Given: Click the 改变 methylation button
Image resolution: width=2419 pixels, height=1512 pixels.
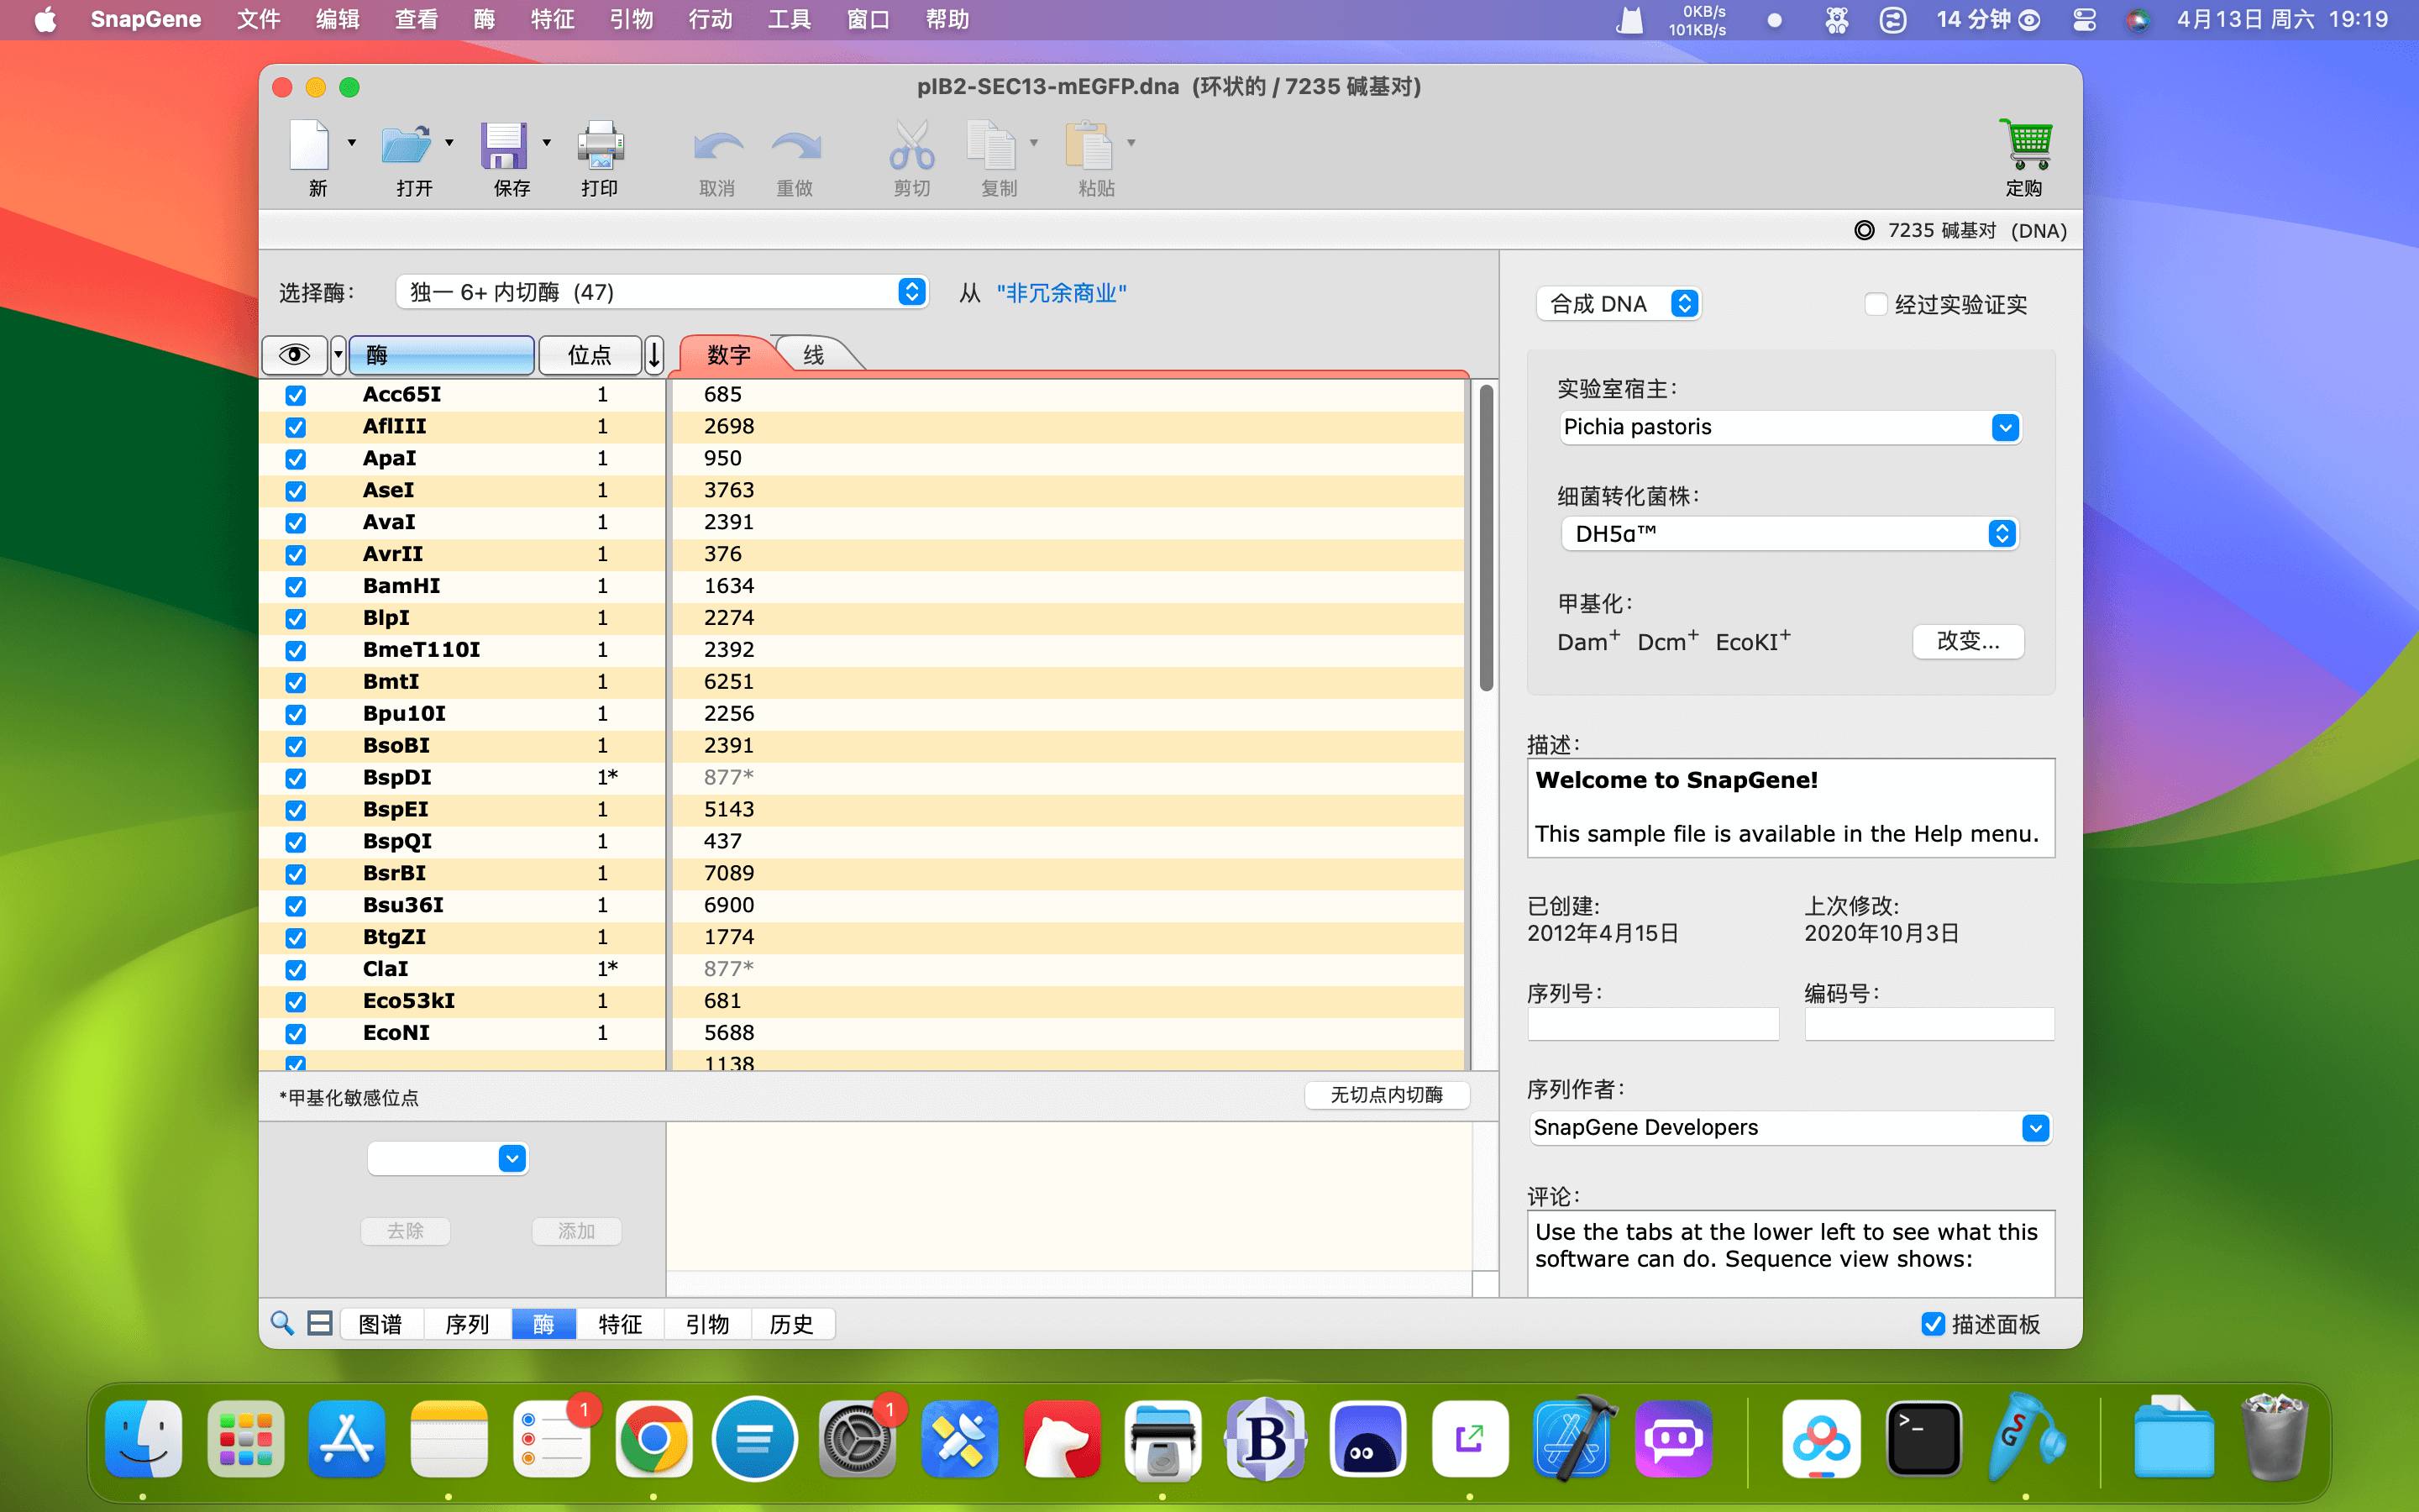Looking at the screenshot, I should [1968, 641].
